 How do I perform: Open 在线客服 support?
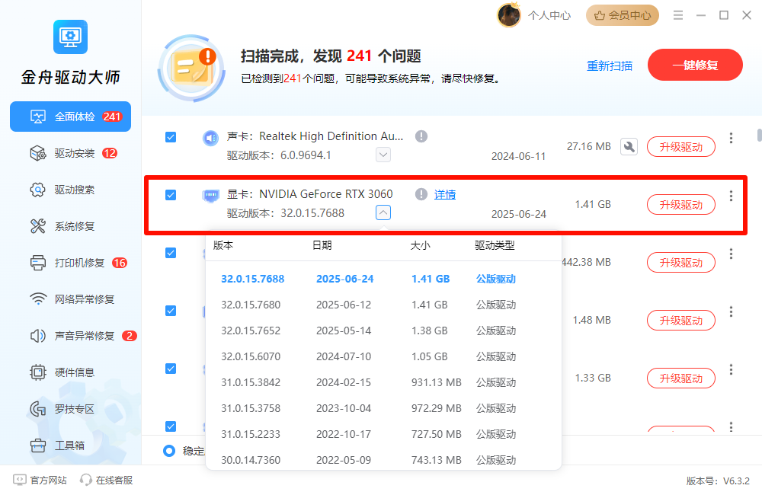click(107, 480)
